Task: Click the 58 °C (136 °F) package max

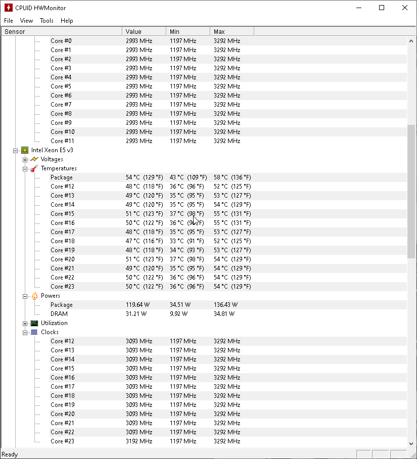Action: pos(233,177)
